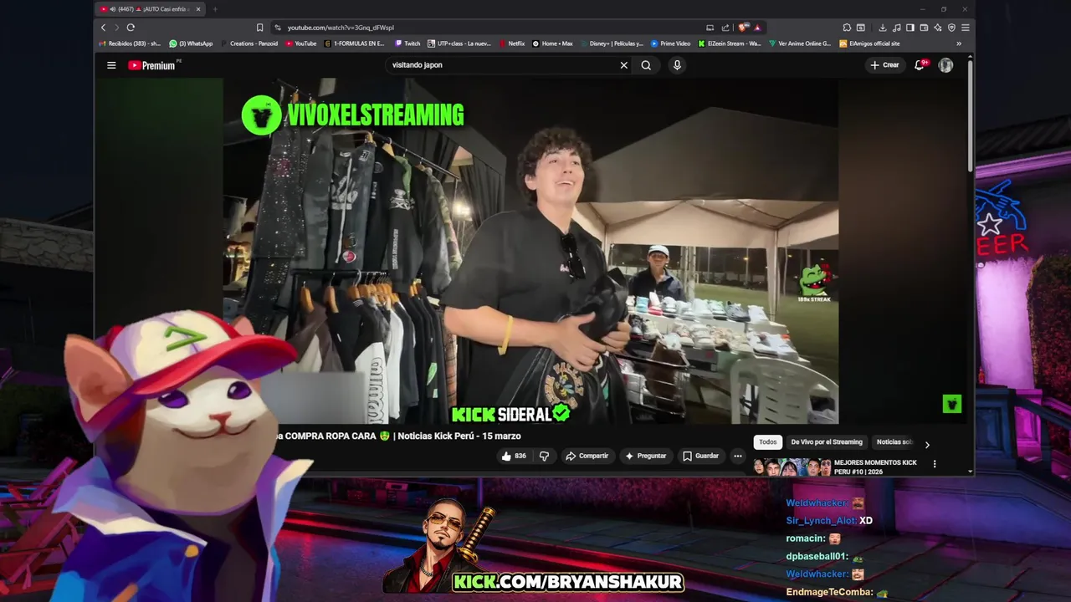Image resolution: width=1071 pixels, height=602 pixels.
Task: Open more actions (three dots) under the video
Action: (737, 456)
